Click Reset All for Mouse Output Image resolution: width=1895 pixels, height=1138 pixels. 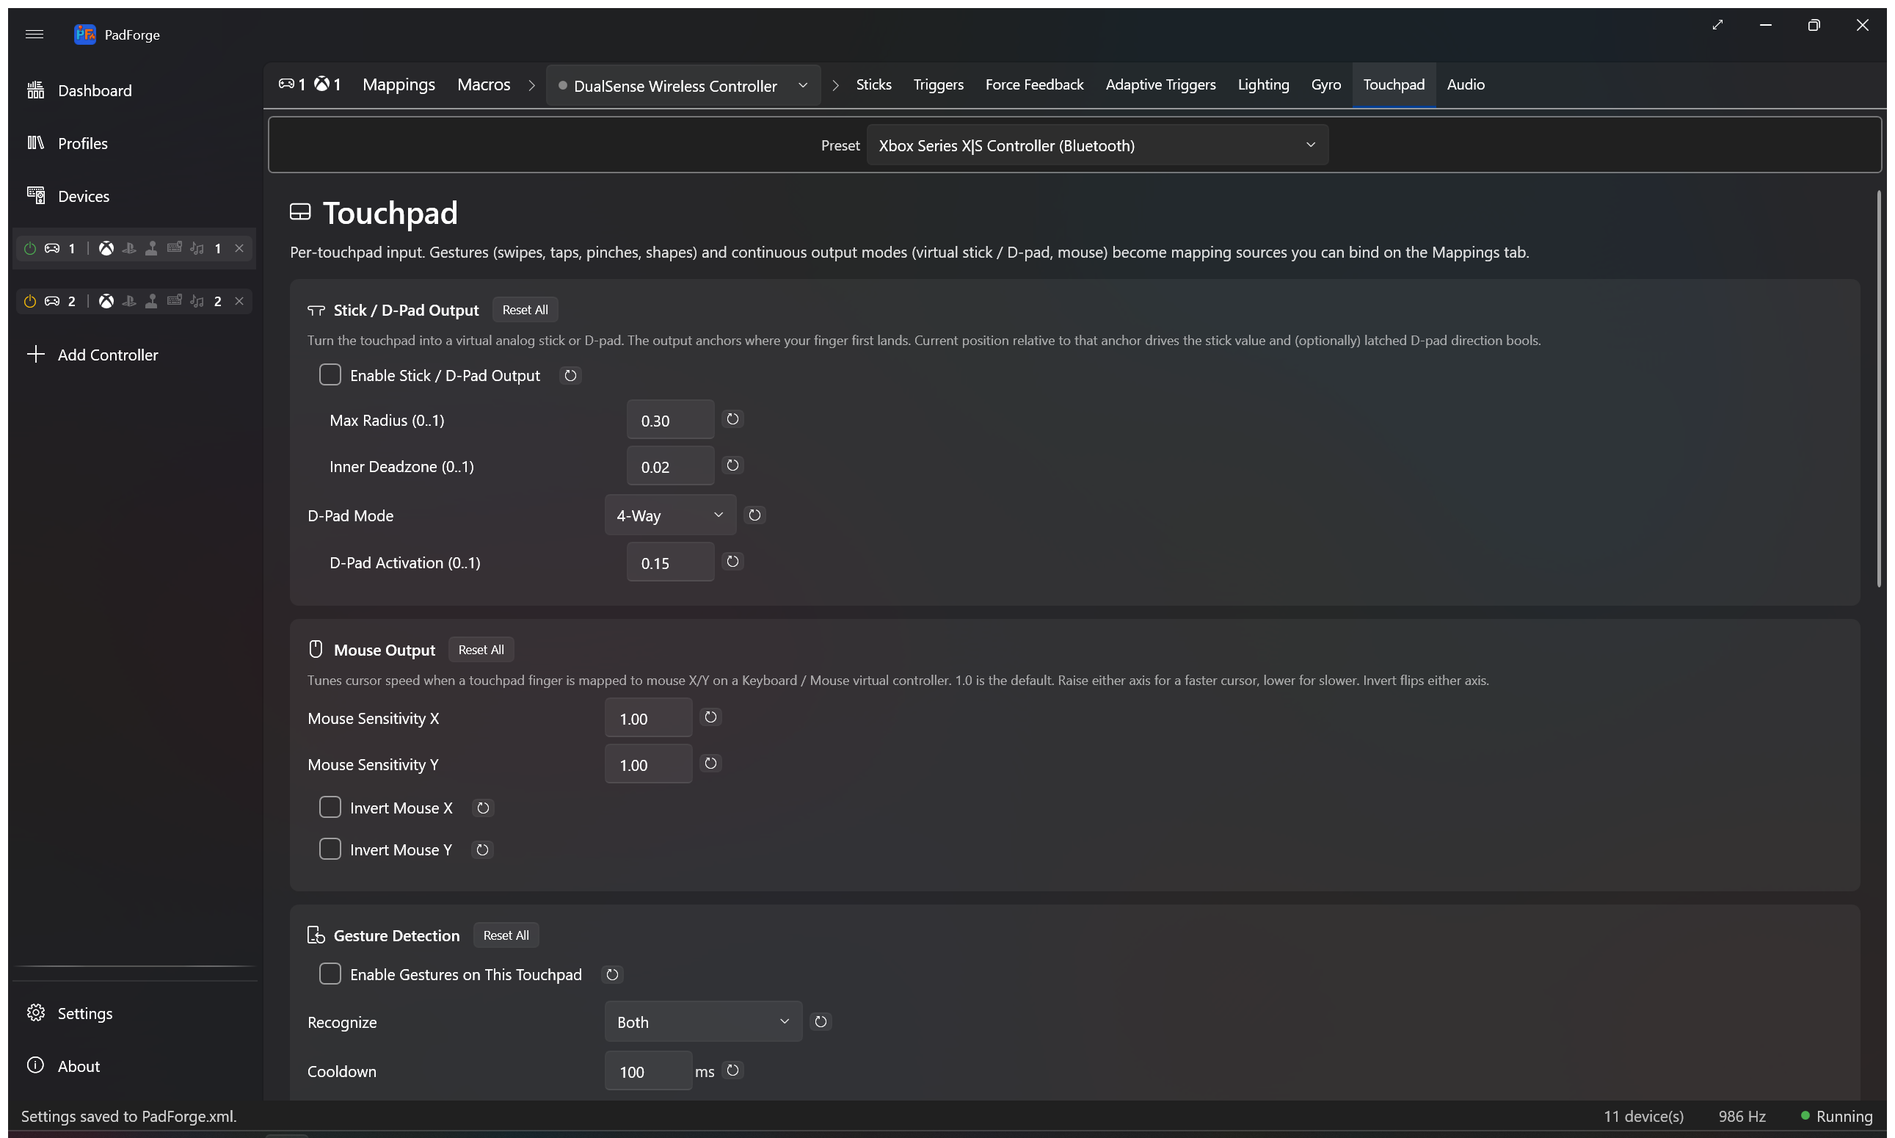point(481,650)
